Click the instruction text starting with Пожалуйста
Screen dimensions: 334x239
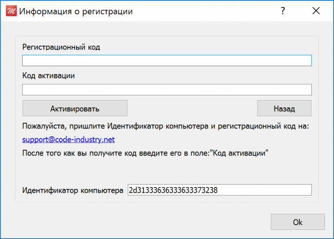coord(165,127)
